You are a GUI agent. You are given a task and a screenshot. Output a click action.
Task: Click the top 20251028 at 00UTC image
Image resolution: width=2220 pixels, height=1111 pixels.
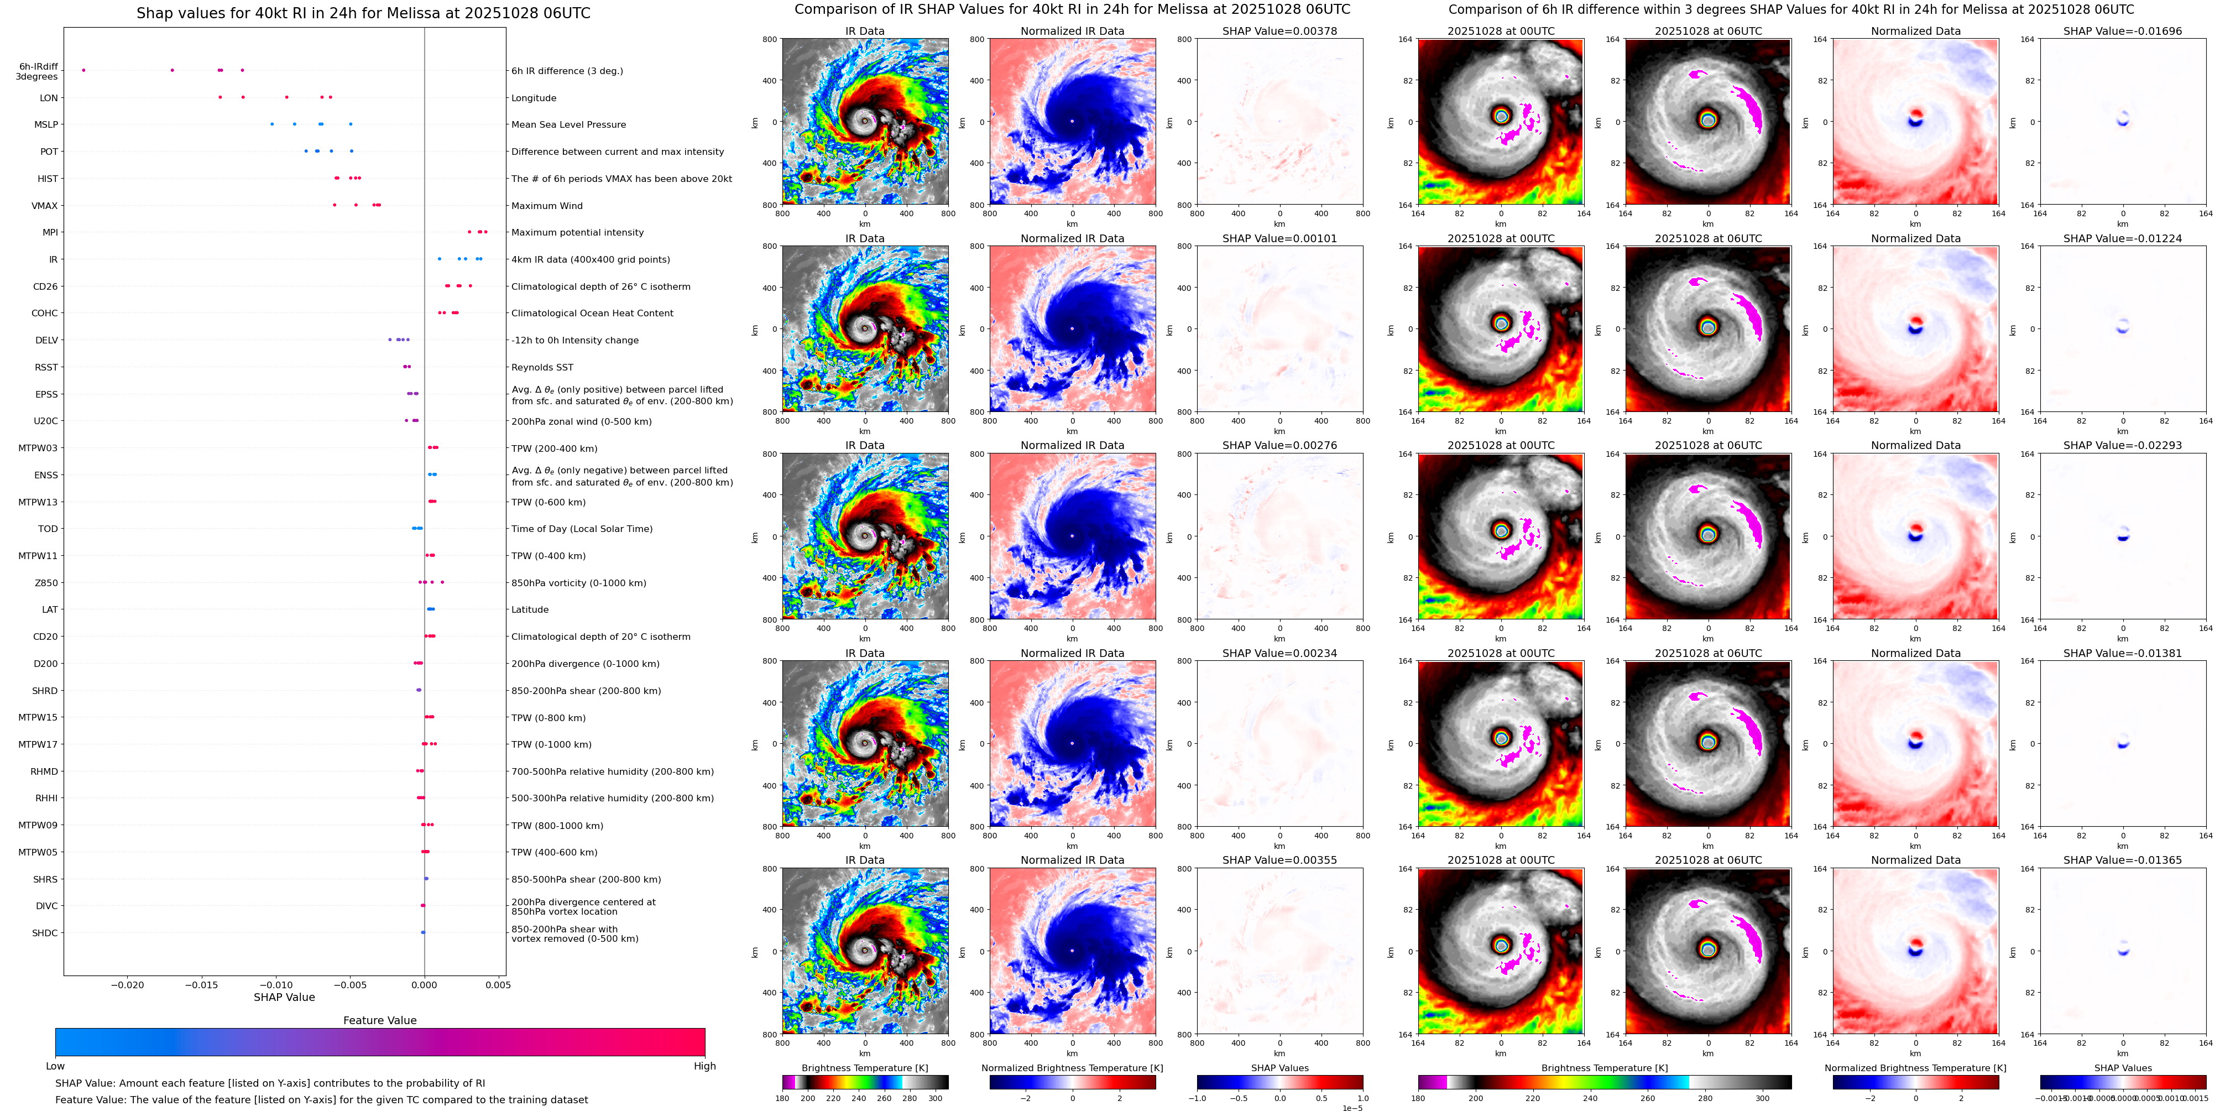[1501, 122]
